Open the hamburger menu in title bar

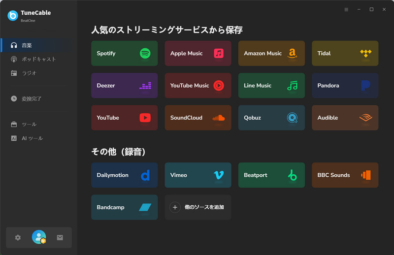346,9
